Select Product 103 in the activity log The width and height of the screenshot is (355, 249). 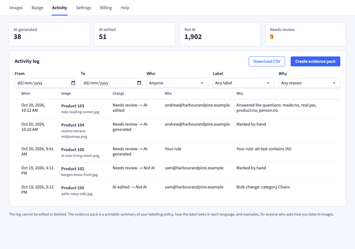(x=73, y=106)
